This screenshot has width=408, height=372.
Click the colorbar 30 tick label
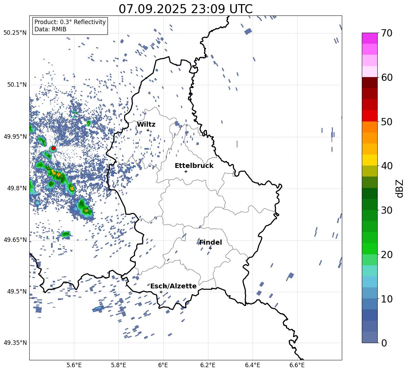click(x=387, y=210)
